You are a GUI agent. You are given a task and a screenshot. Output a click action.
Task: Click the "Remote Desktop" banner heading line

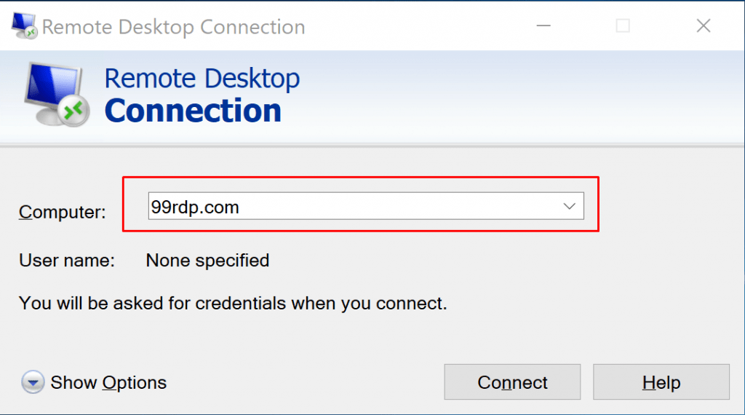(x=202, y=79)
